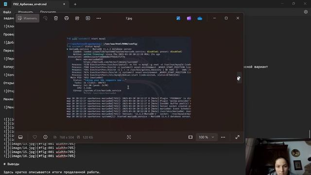Zoom to actual size with center icon

[x=129, y=137]
